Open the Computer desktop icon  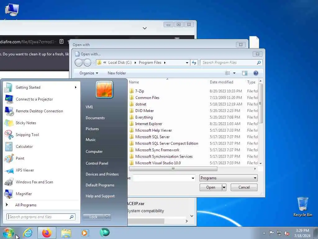pos(12,10)
